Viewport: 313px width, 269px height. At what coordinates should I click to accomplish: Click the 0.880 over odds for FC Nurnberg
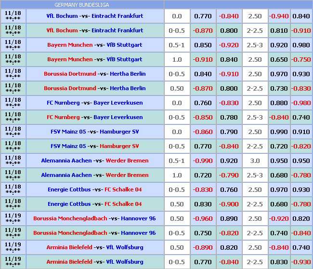tap(279, 103)
